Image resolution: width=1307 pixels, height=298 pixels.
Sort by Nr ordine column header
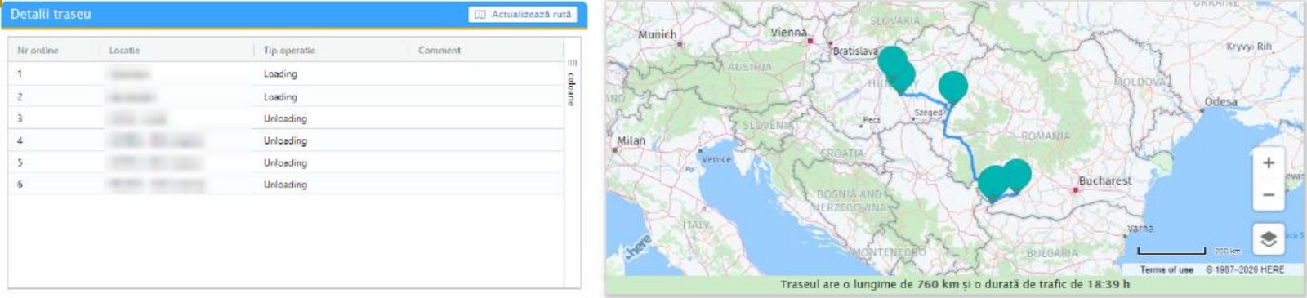[x=38, y=50]
